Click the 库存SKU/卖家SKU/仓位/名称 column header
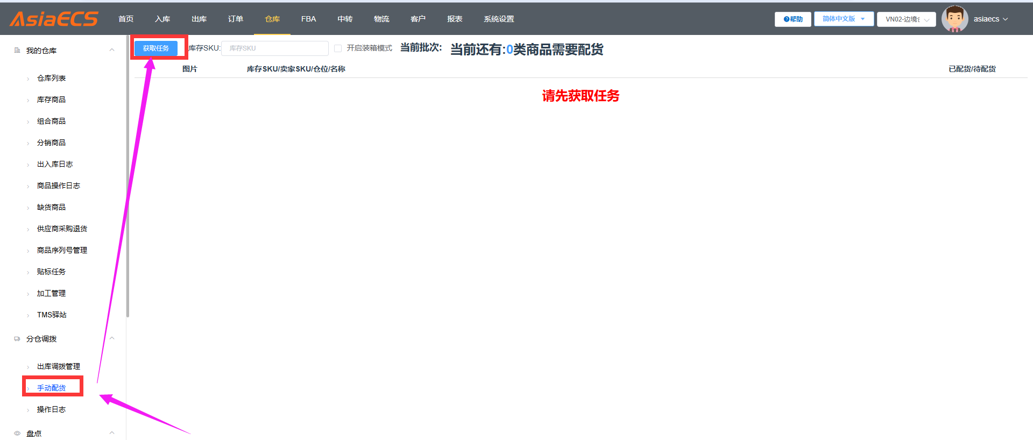Image resolution: width=1033 pixels, height=440 pixels. 296,69
